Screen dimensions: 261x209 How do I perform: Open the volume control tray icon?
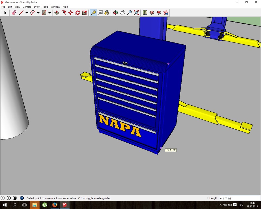230,205
